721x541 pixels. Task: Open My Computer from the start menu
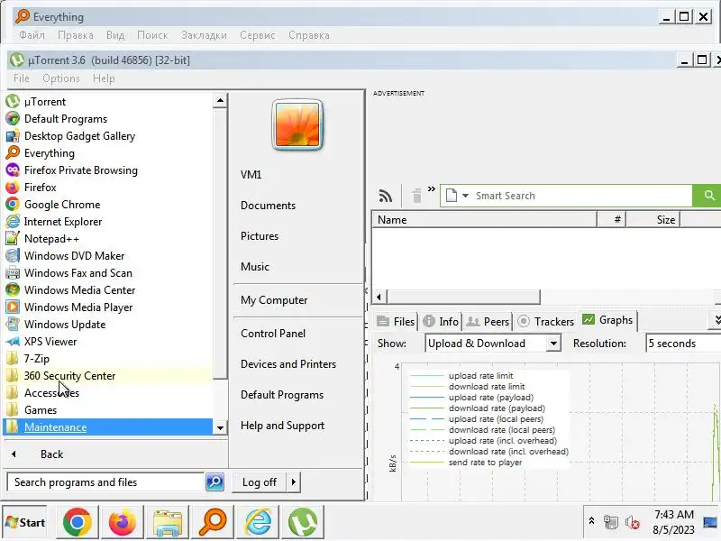pos(274,300)
